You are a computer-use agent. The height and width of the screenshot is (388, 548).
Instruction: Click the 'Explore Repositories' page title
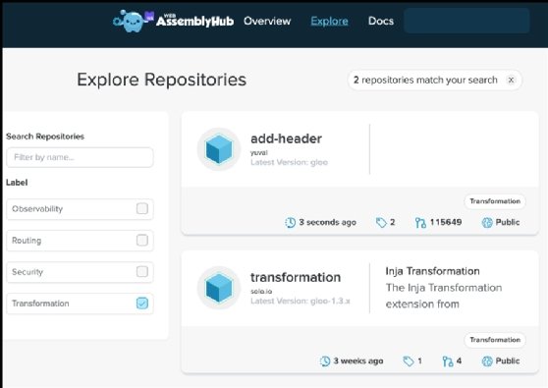[161, 80]
